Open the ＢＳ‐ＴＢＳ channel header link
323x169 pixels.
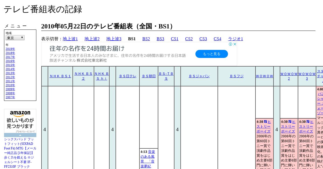click(x=166, y=76)
